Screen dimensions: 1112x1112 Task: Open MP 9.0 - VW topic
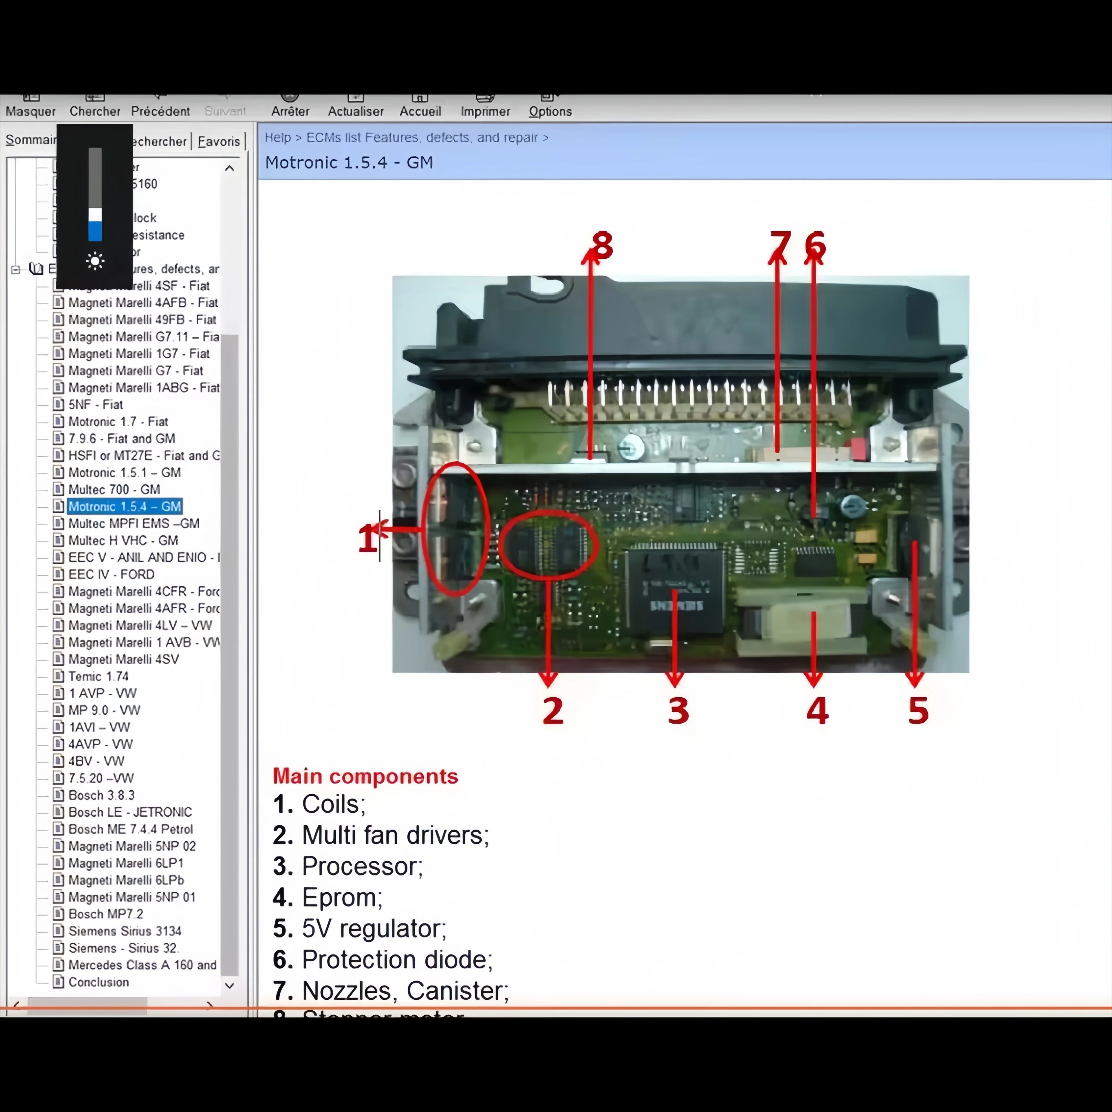click(104, 710)
